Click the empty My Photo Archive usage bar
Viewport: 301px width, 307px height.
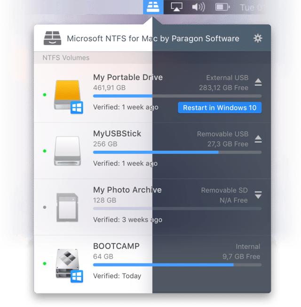tap(177, 209)
